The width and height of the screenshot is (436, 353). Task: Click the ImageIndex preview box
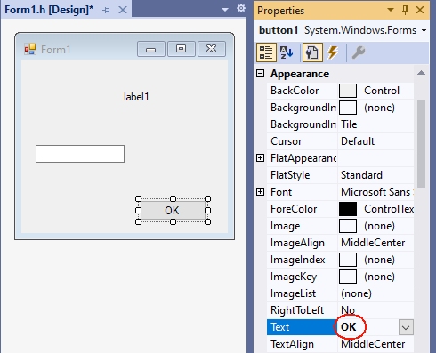pos(348,260)
